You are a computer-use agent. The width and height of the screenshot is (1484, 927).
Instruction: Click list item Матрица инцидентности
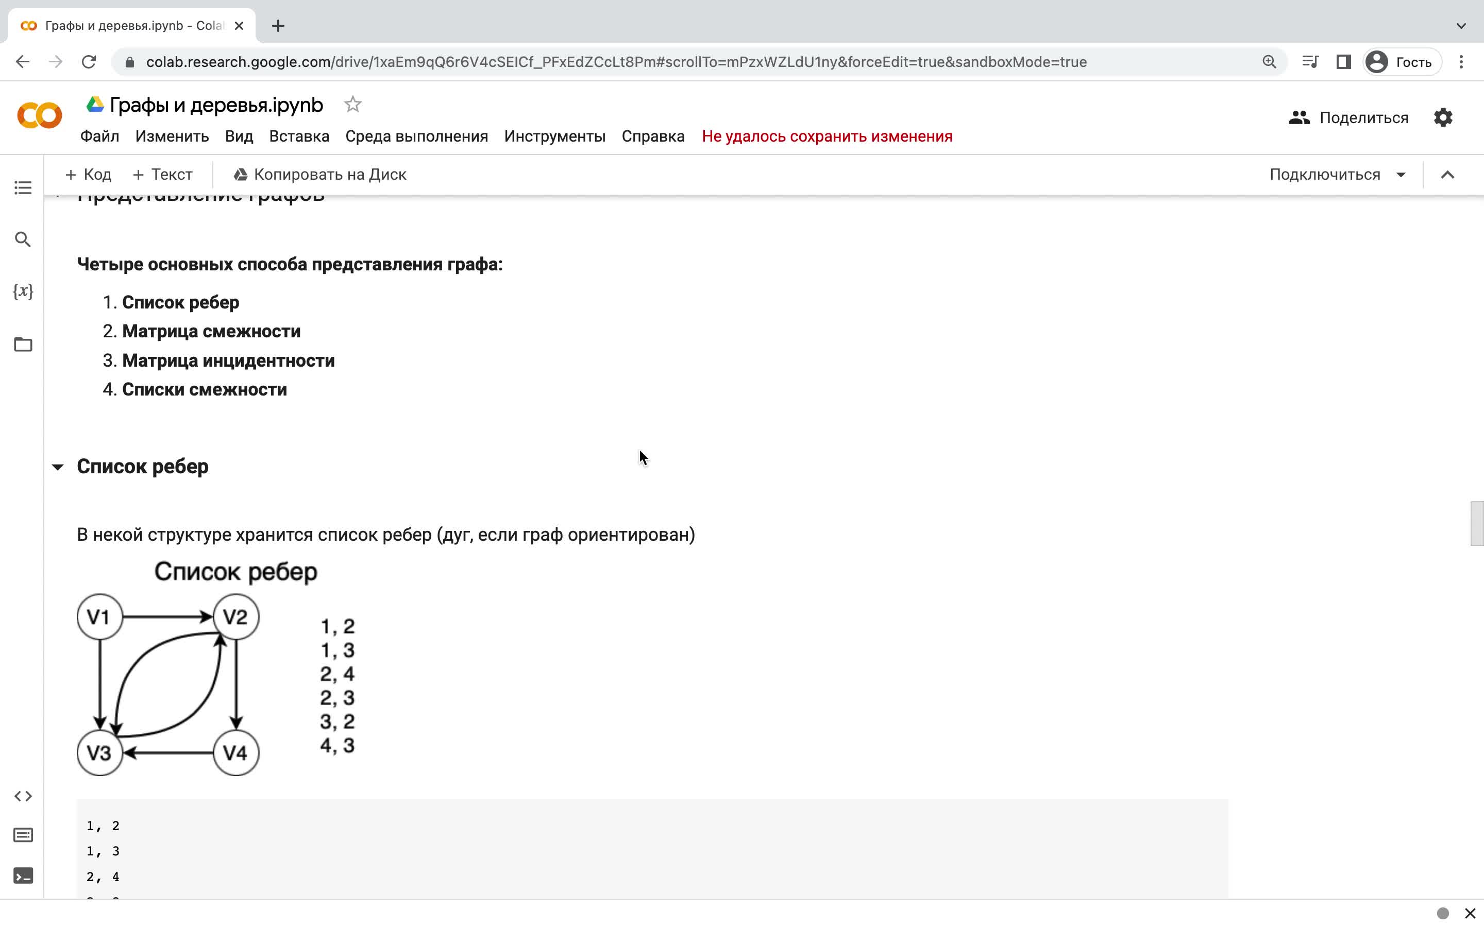pyautogui.click(x=228, y=360)
